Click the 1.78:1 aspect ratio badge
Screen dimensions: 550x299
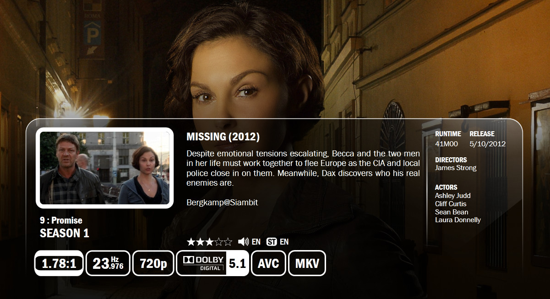[59, 263]
